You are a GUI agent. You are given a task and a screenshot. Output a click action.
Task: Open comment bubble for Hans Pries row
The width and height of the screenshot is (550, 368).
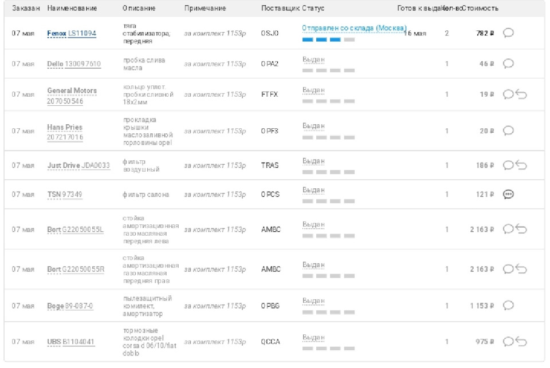pos(508,130)
